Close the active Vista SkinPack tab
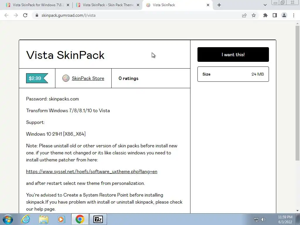This screenshot has width=300, height=225. click(x=208, y=5)
